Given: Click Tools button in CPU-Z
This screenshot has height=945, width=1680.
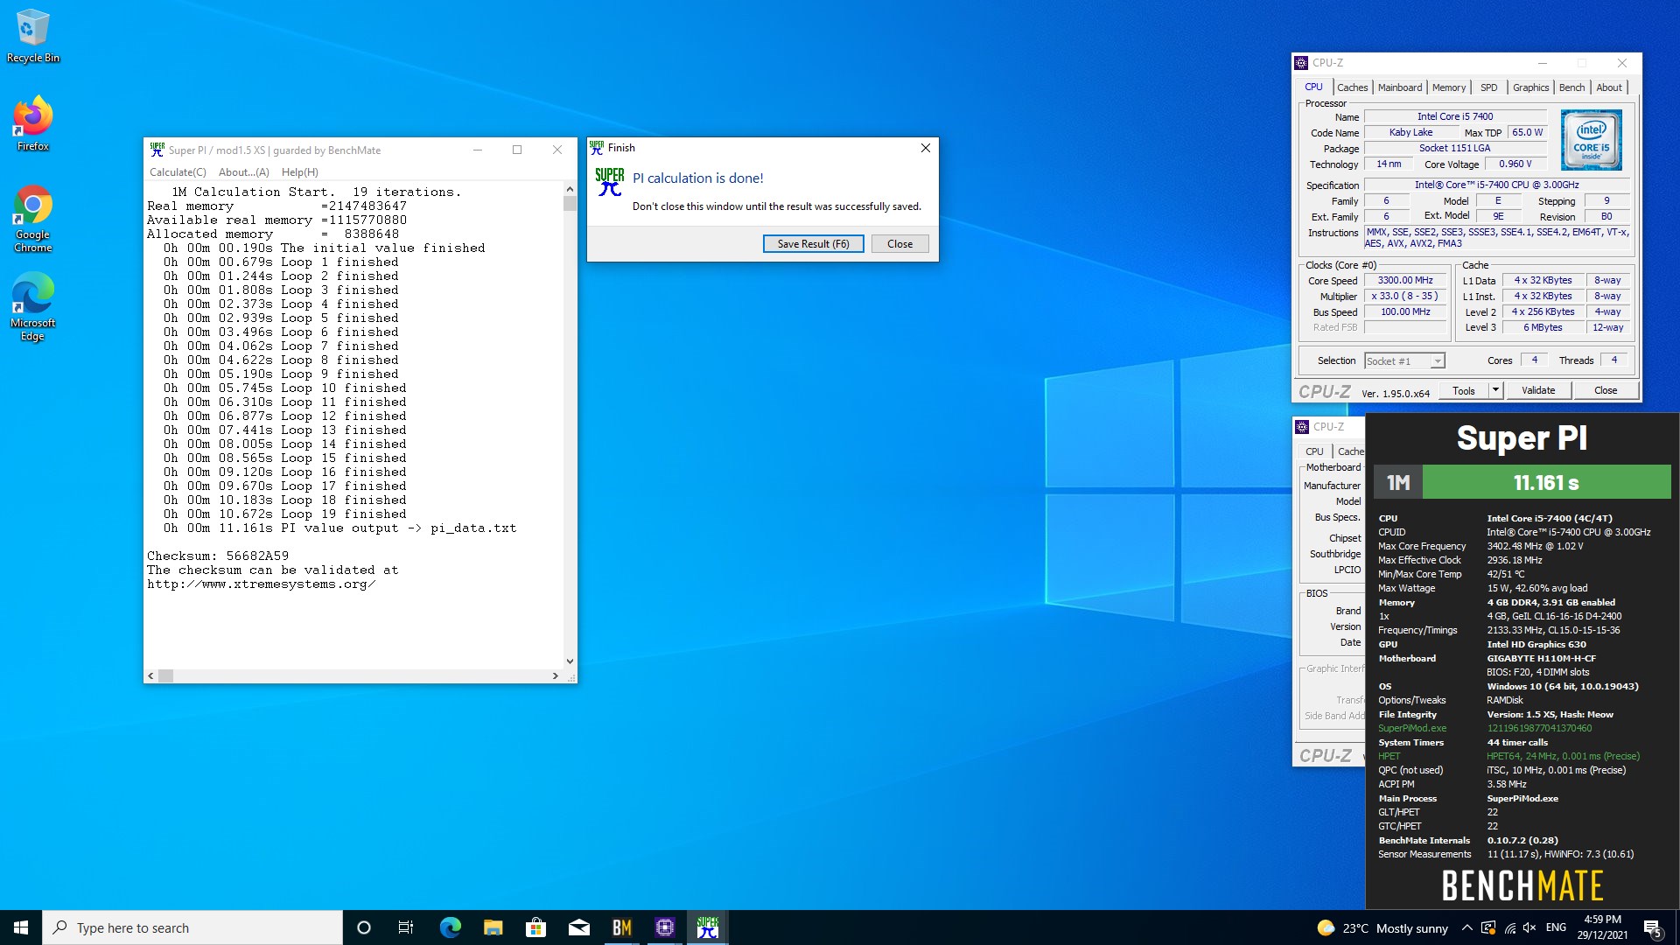Looking at the screenshot, I should point(1463,390).
